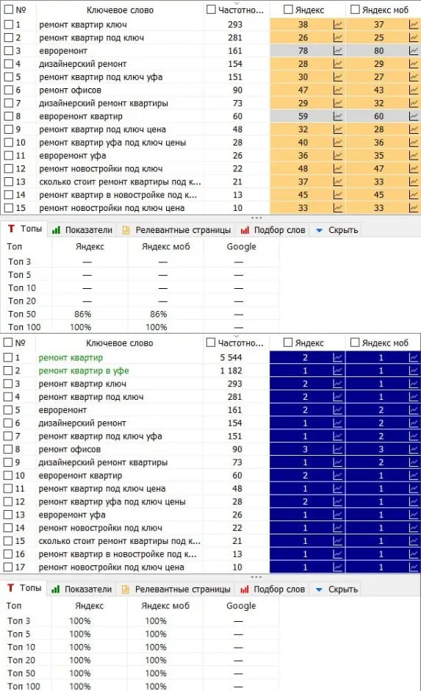Open Подбор слов tab in upper panel
The height and width of the screenshot is (691, 421).
(273, 230)
